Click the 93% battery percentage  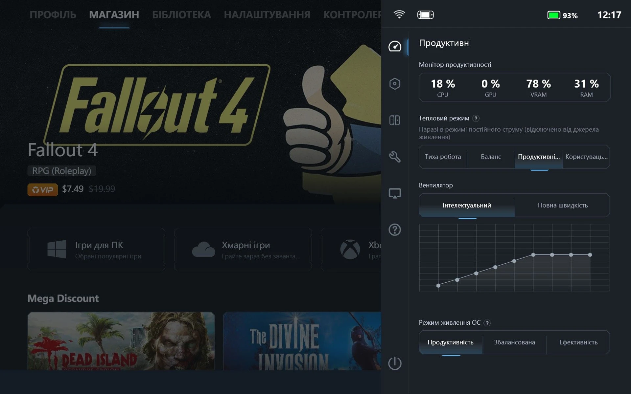570,15
